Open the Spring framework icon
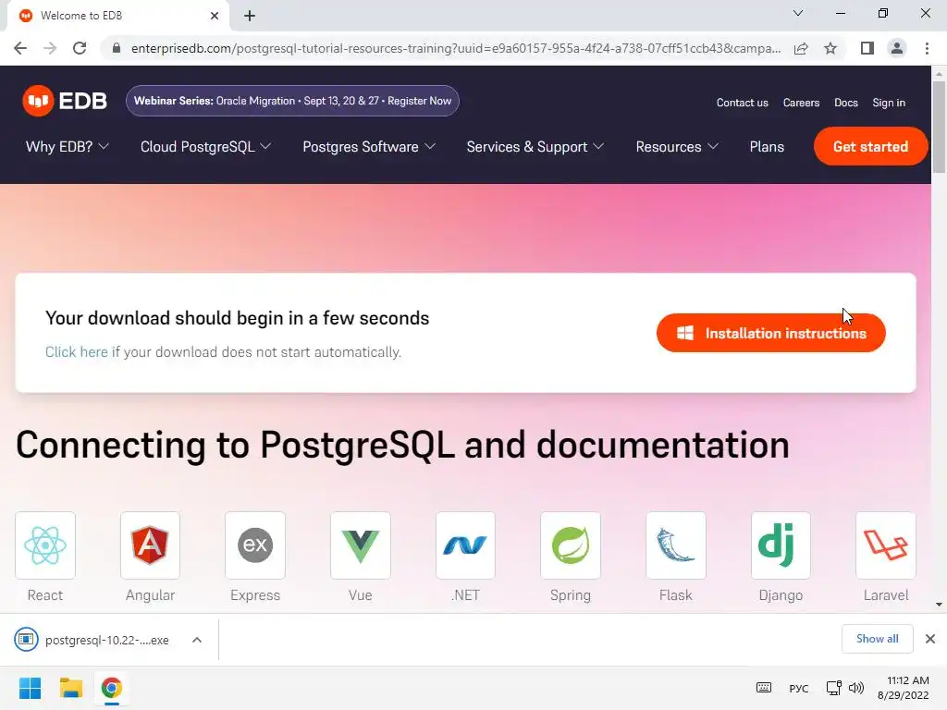Image resolution: width=947 pixels, height=710 pixels. [x=571, y=545]
